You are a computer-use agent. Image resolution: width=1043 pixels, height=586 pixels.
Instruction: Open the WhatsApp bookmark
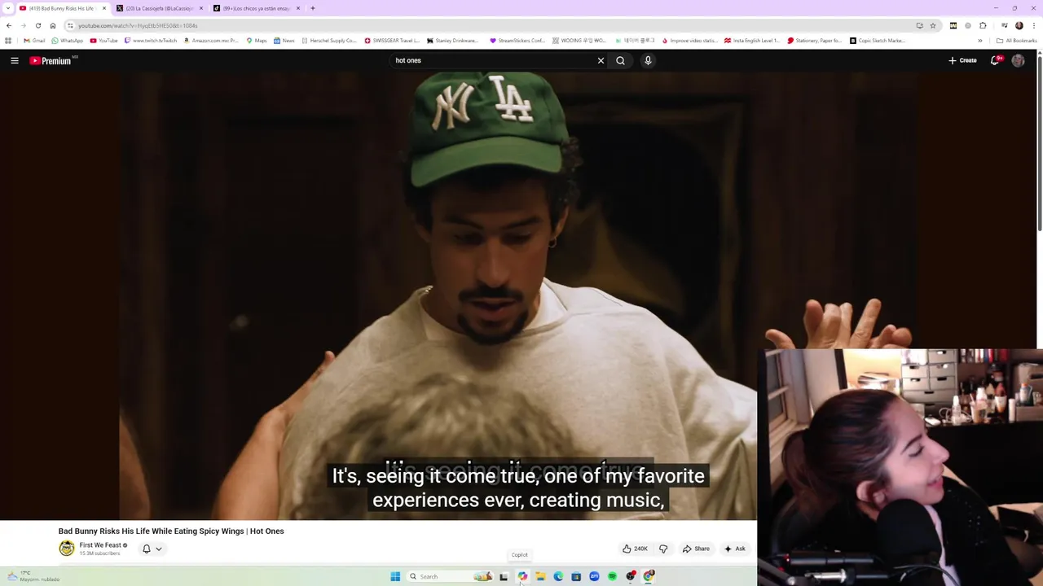pyautogui.click(x=68, y=41)
